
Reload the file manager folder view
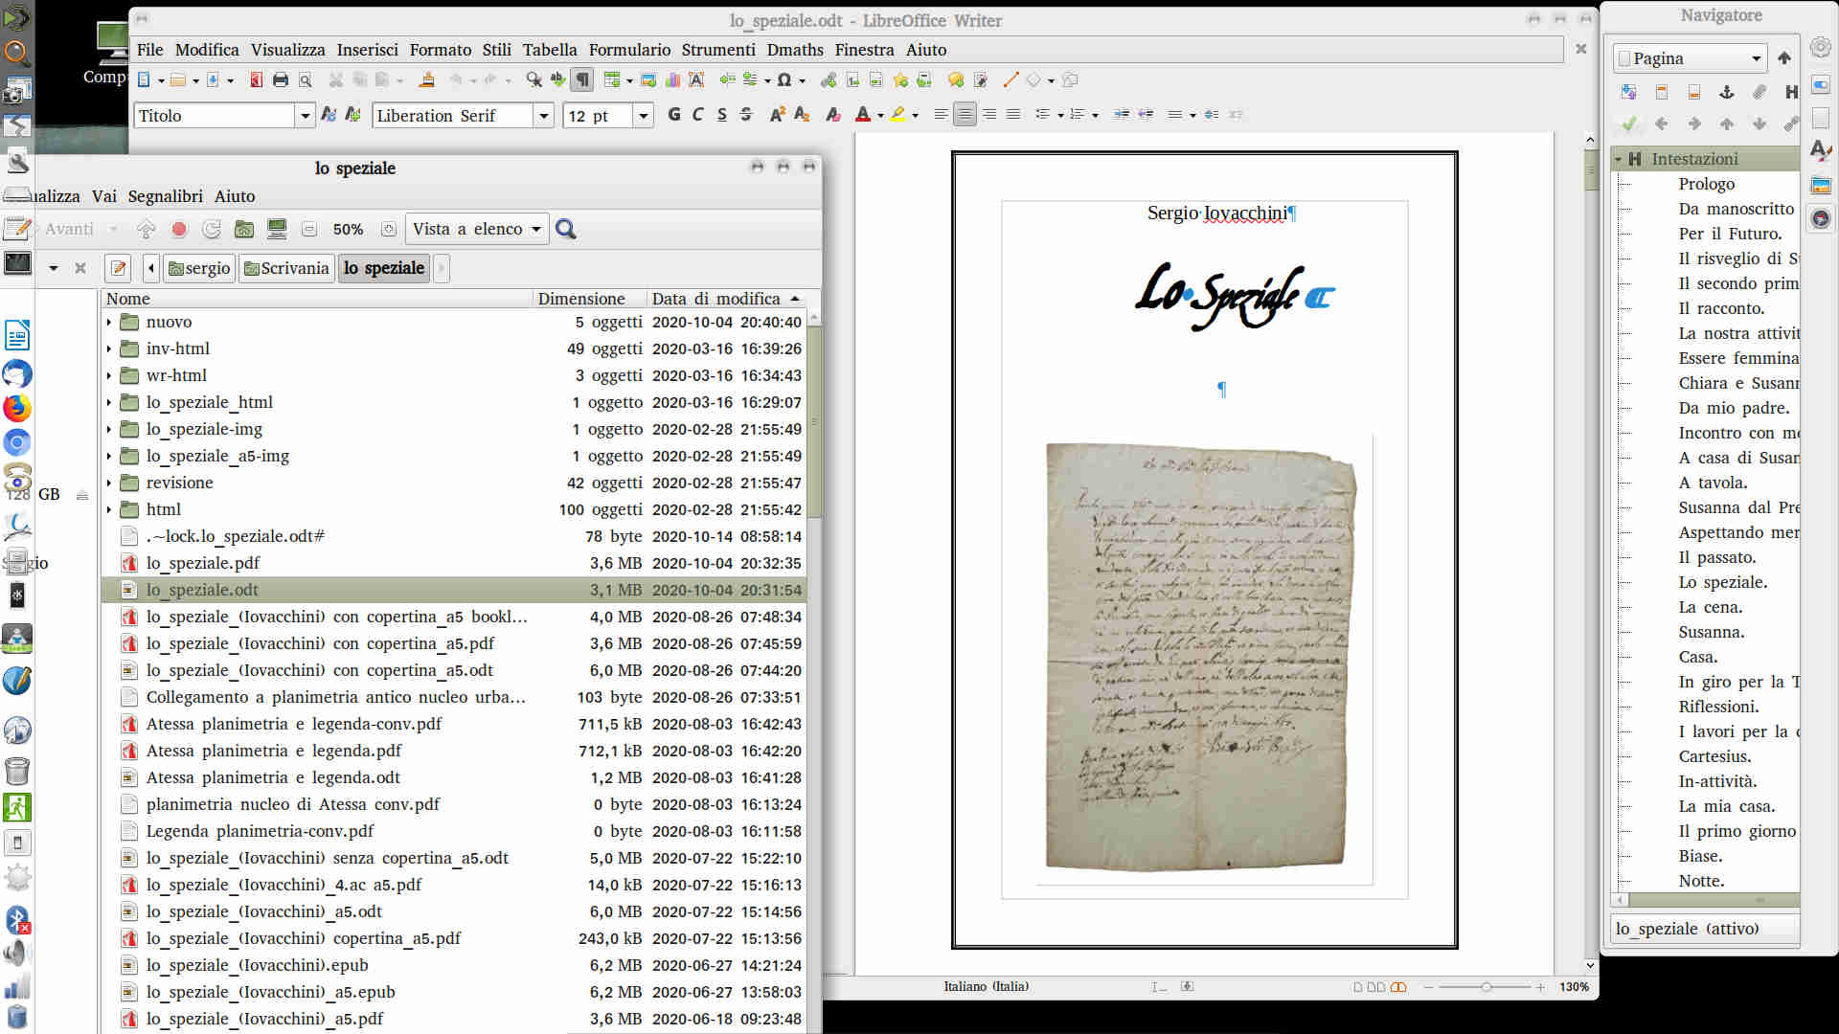tap(212, 229)
